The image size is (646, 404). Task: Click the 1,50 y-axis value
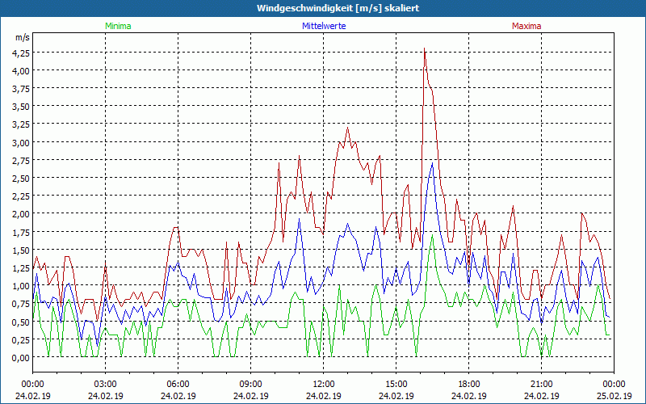tap(23, 250)
